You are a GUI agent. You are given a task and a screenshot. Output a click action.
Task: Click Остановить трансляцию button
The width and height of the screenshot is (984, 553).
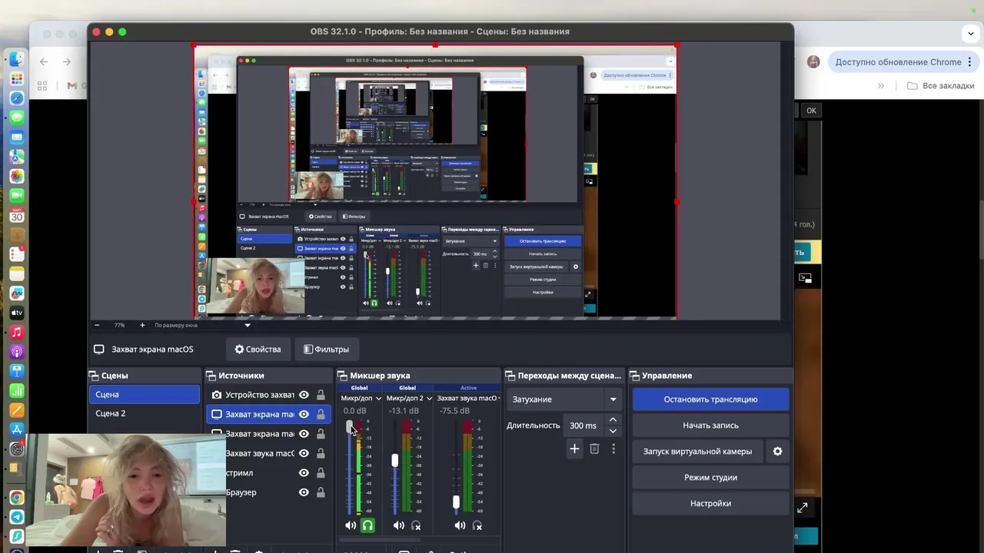710,399
